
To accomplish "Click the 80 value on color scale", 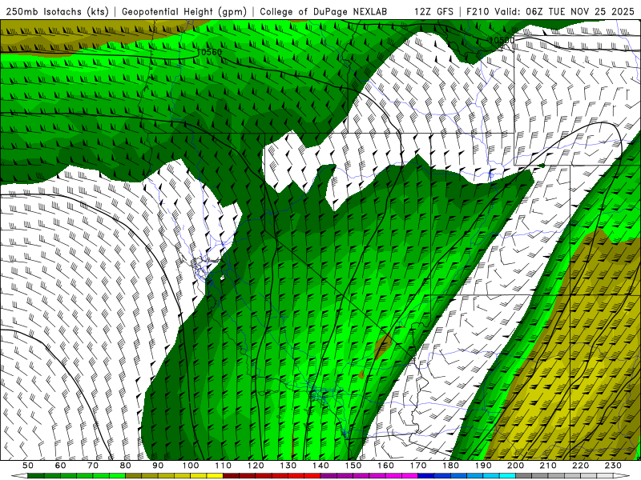I will click(126, 466).
